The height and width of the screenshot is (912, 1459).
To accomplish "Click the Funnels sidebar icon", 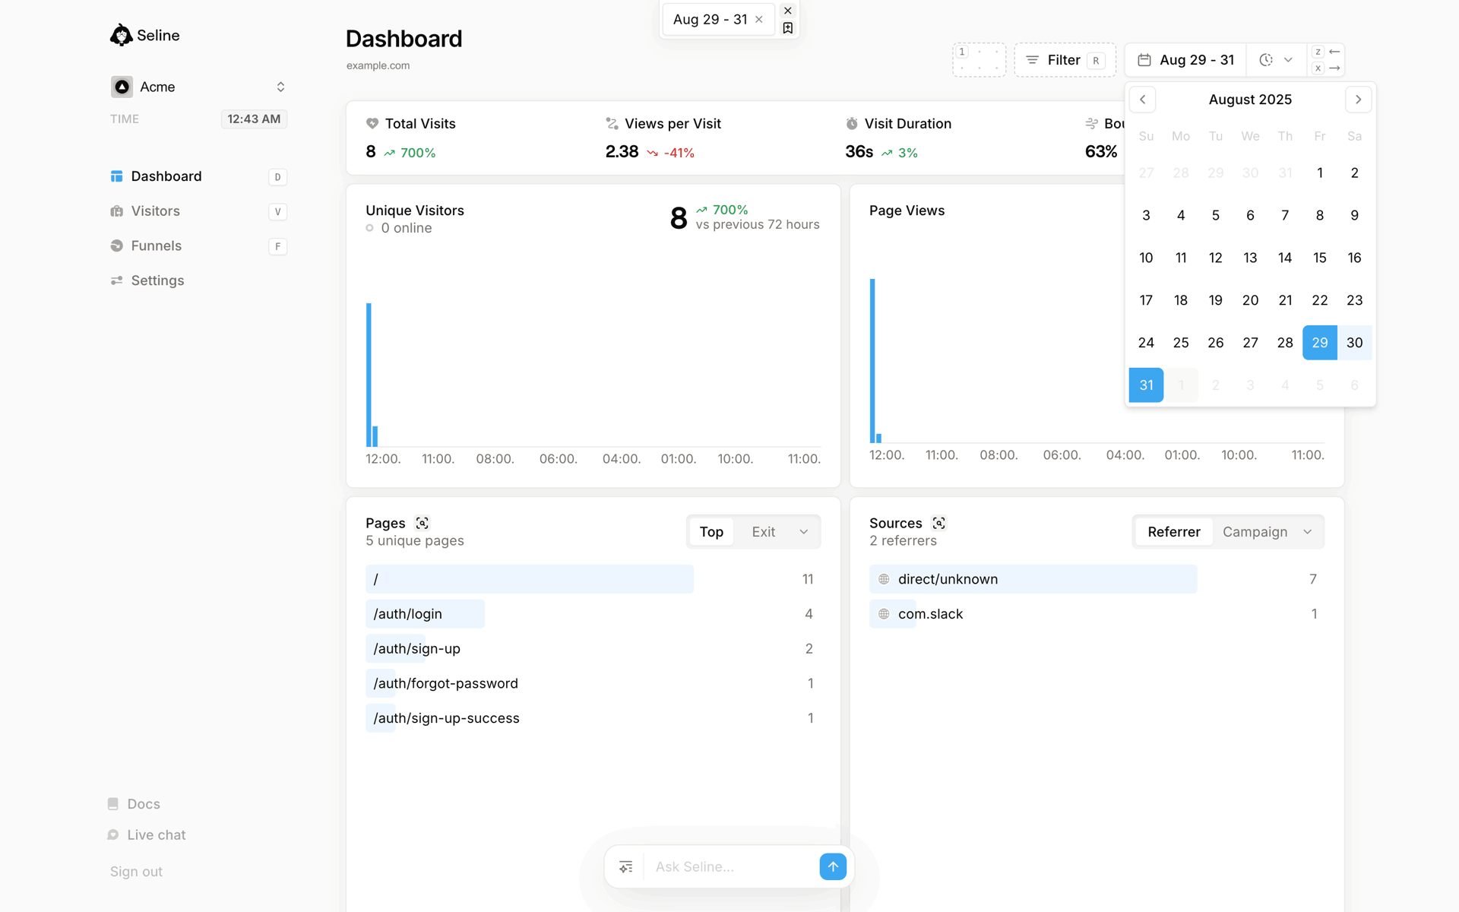I will [116, 245].
